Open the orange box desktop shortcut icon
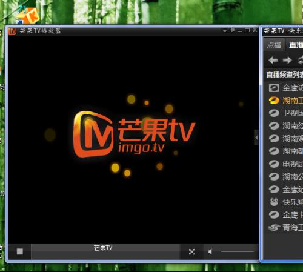 [x=28, y=16]
